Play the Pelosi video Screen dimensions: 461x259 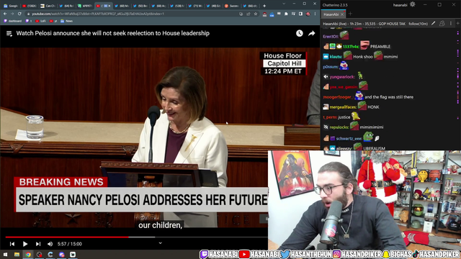(25, 244)
